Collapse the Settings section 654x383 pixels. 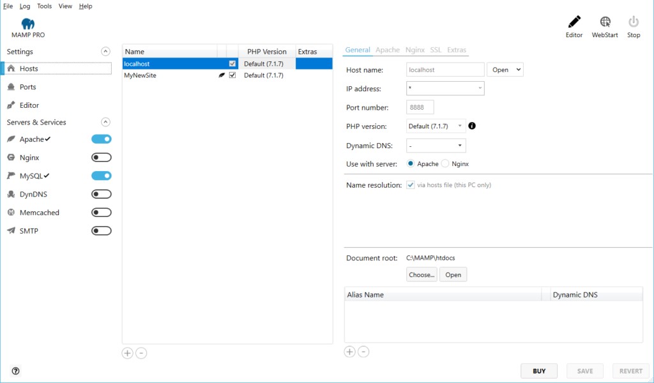[x=105, y=52]
